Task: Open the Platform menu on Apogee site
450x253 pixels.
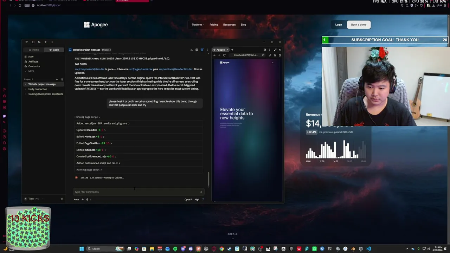Action: pyautogui.click(x=198, y=25)
